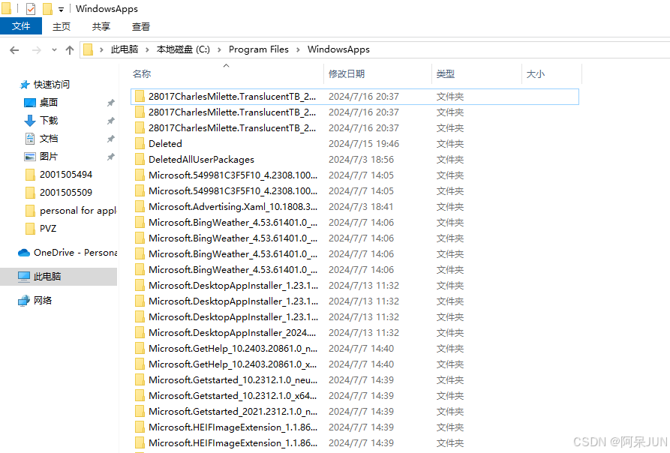Switch to the 主页 ribbon tab
This screenshot has width=670, height=453.
pyautogui.click(x=61, y=26)
